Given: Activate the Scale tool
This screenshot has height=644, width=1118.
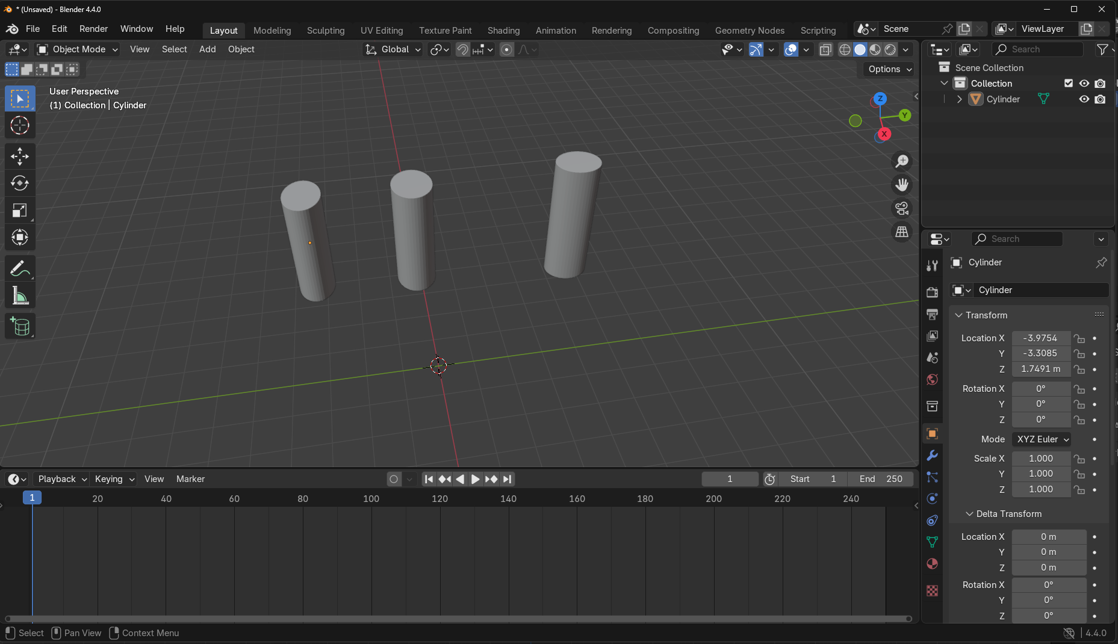Looking at the screenshot, I should coord(20,211).
